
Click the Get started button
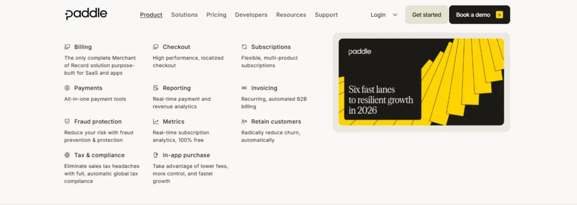click(427, 15)
